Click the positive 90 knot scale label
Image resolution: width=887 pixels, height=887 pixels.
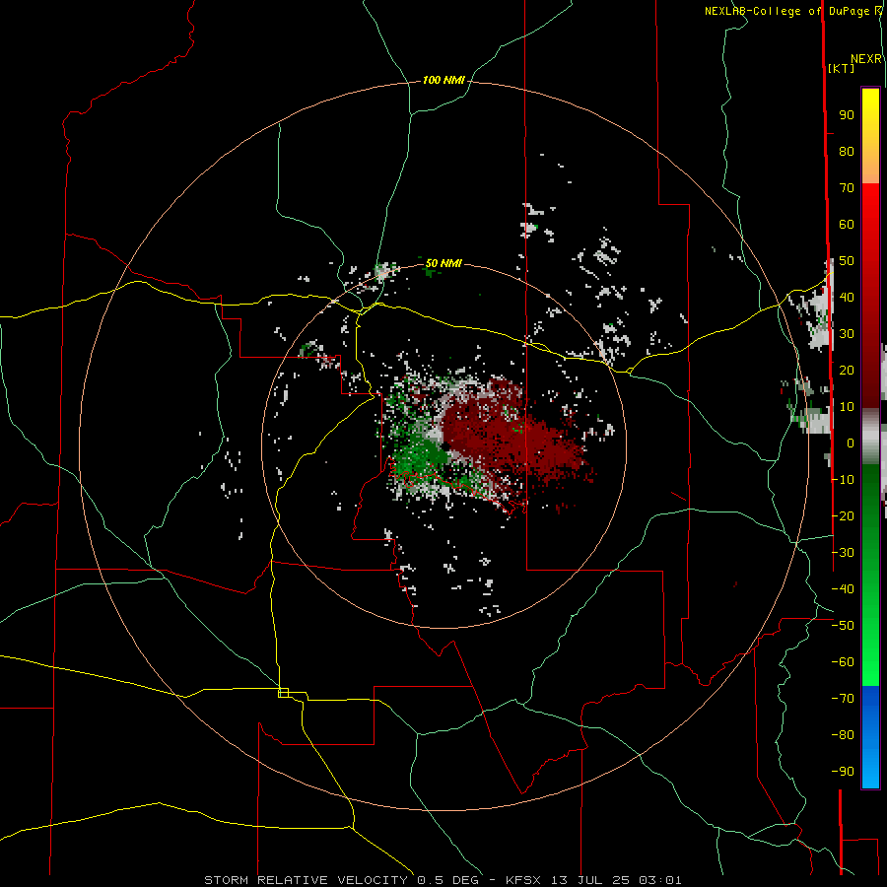tap(847, 115)
